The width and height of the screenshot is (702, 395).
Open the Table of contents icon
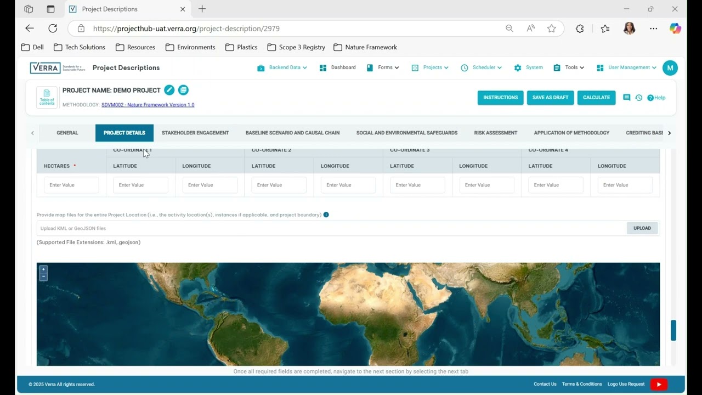[x=47, y=98]
